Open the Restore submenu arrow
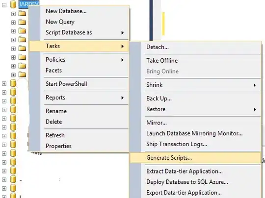 [x=255, y=109]
